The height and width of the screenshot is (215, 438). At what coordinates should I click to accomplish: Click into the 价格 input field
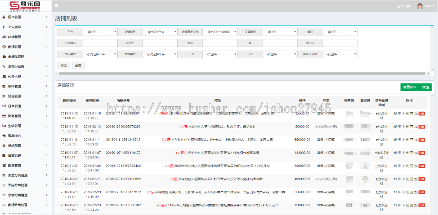[220, 43]
